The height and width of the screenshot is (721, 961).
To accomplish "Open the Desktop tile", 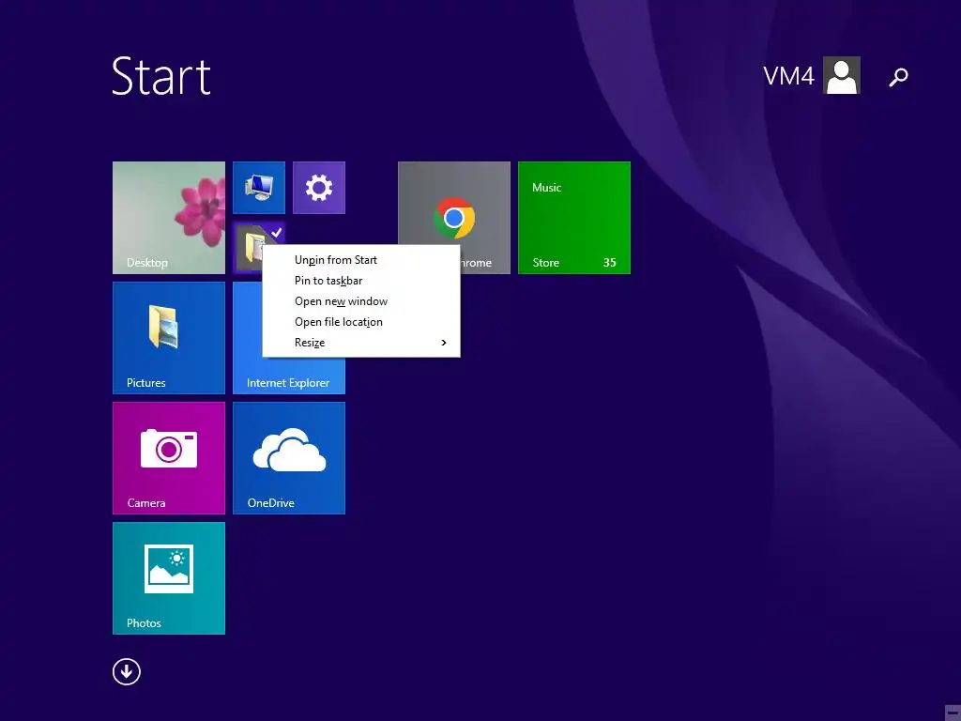I will [169, 218].
